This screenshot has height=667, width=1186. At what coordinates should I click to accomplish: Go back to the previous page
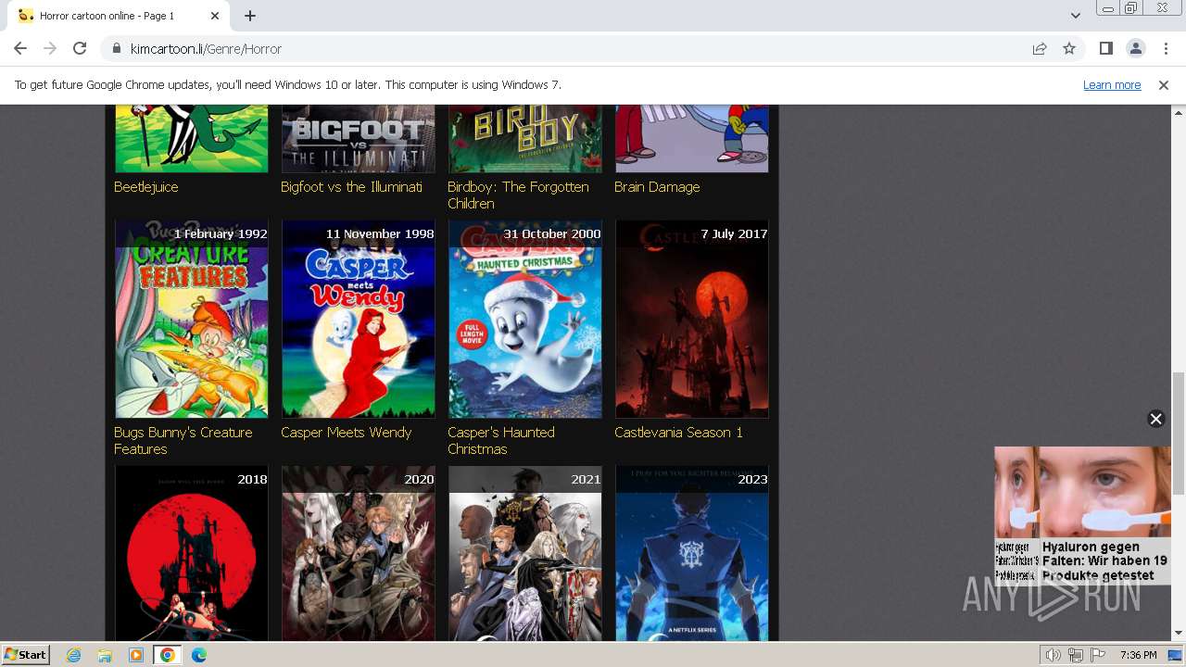point(20,48)
